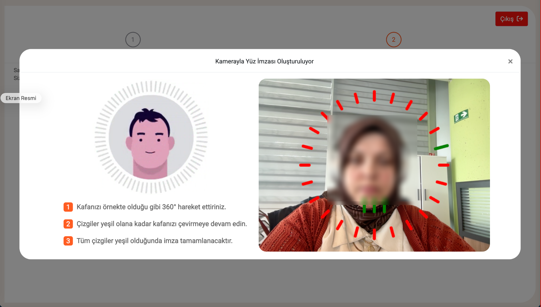Image resolution: width=541 pixels, height=307 pixels.
Task: Click the instruction "Tüm çizgiler yeşil olduğunda" text
Action: 154,241
